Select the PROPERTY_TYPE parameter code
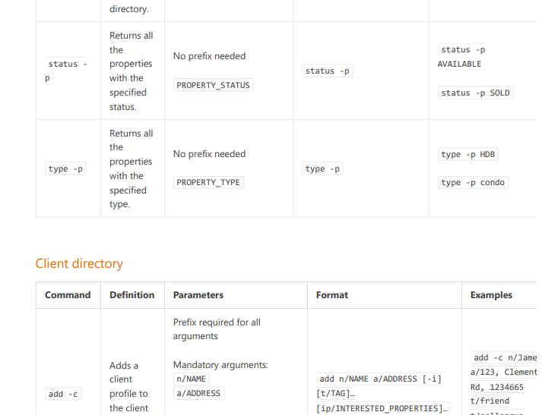The image size is (558, 415). click(208, 183)
